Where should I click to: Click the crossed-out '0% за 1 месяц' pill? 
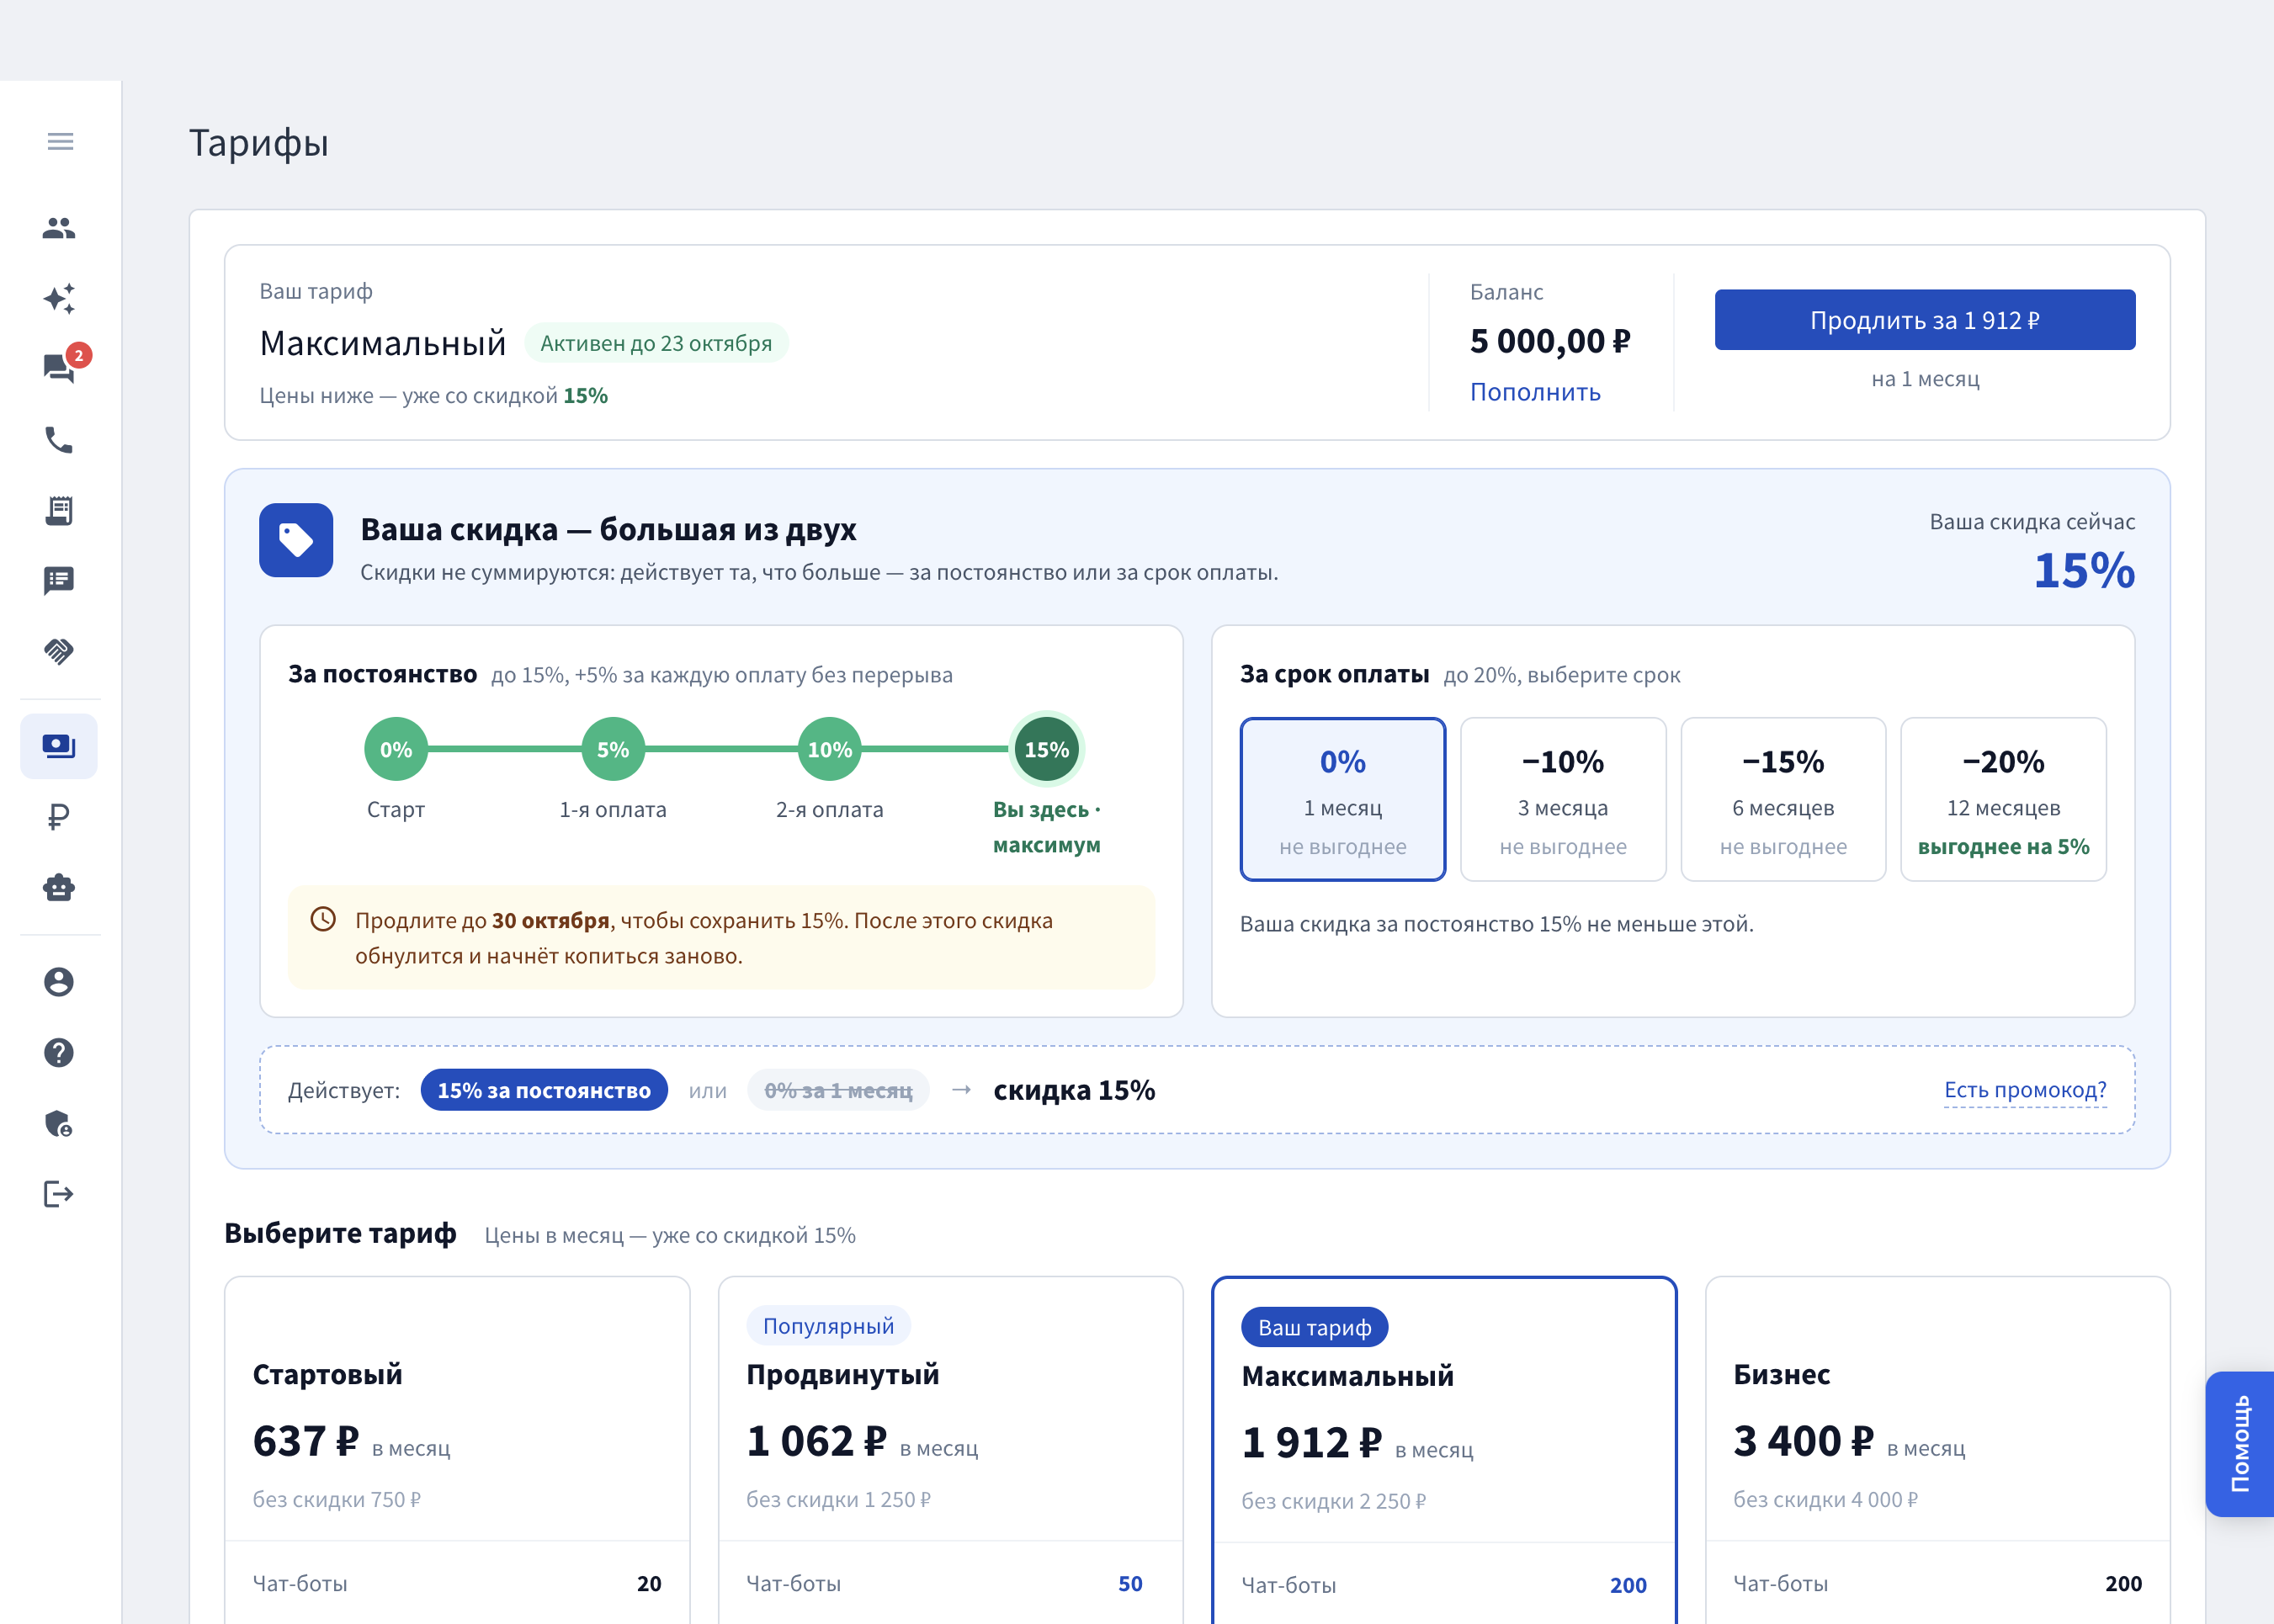838,1090
